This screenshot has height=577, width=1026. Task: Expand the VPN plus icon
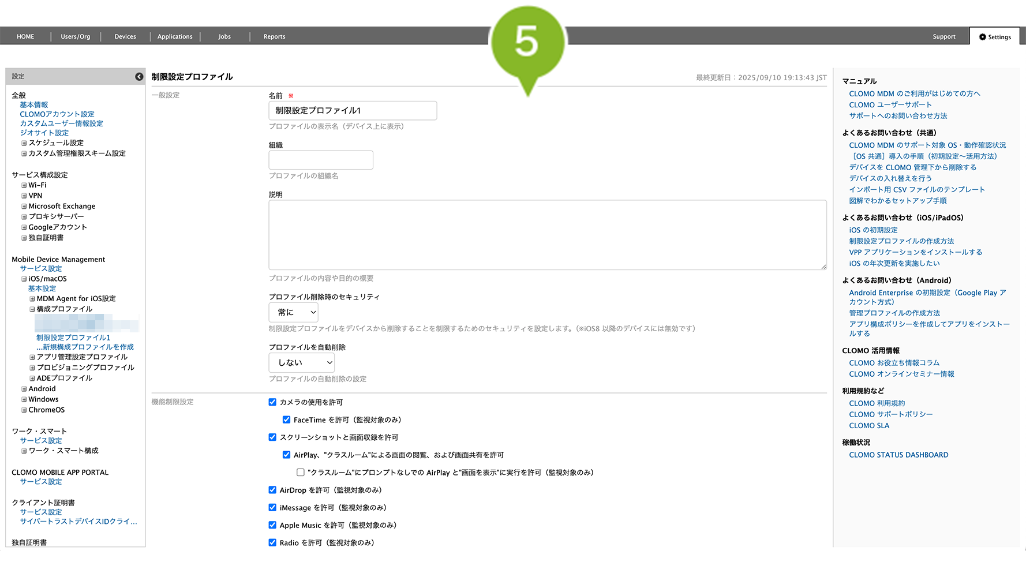[24, 196]
